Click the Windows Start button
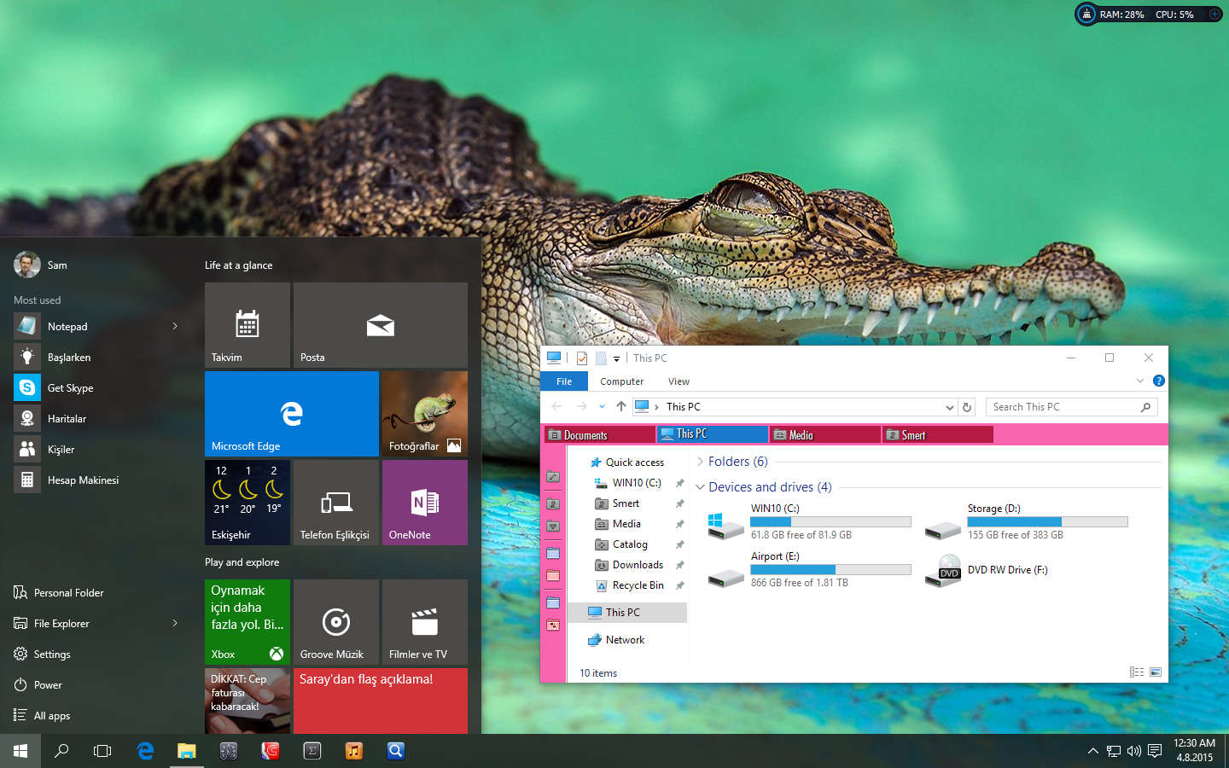 pos(20,751)
